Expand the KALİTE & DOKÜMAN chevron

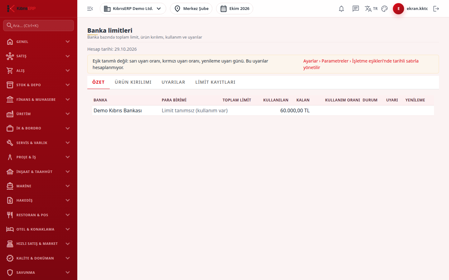click(x=68, y=258)
